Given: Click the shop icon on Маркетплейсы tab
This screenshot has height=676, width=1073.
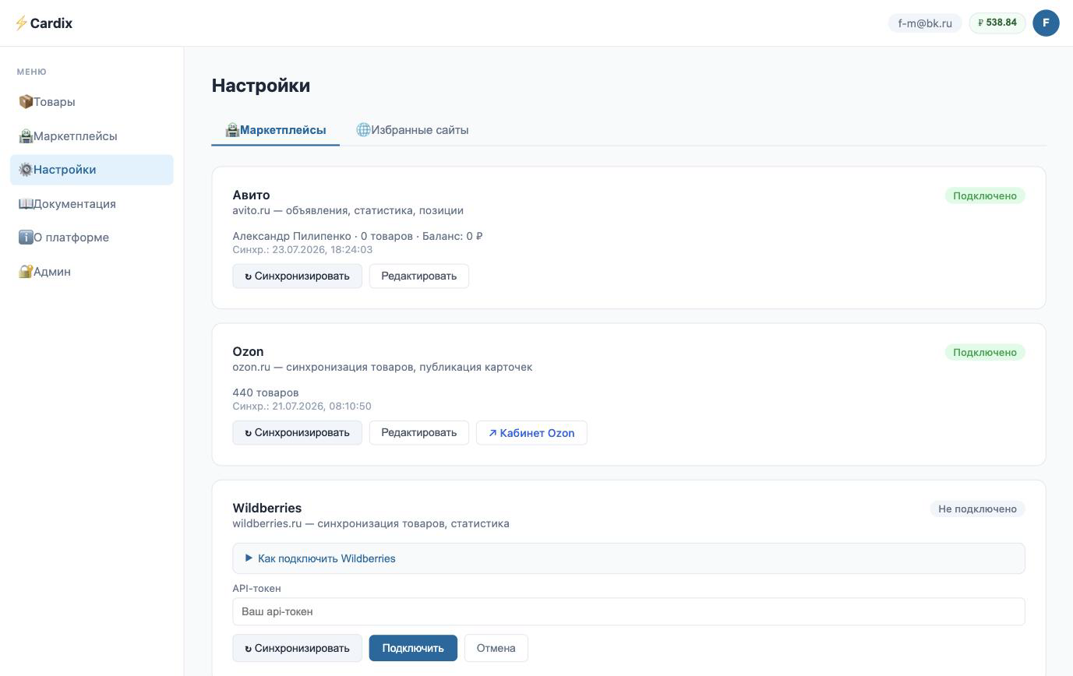Looking at the screenshot, I should pyautogui.click(x=232, y=130).
